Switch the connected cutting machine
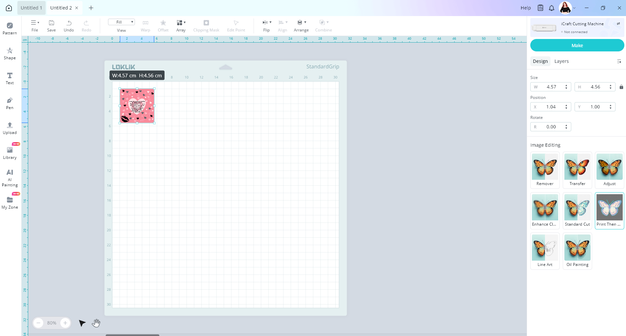Screen dimensions: 626x336 click(618, 24)
